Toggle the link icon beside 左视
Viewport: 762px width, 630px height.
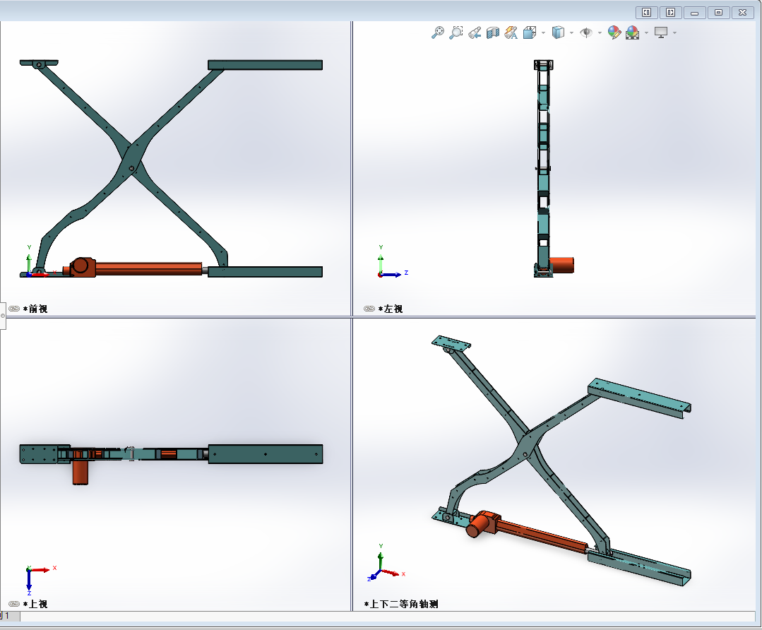point(369,309)
